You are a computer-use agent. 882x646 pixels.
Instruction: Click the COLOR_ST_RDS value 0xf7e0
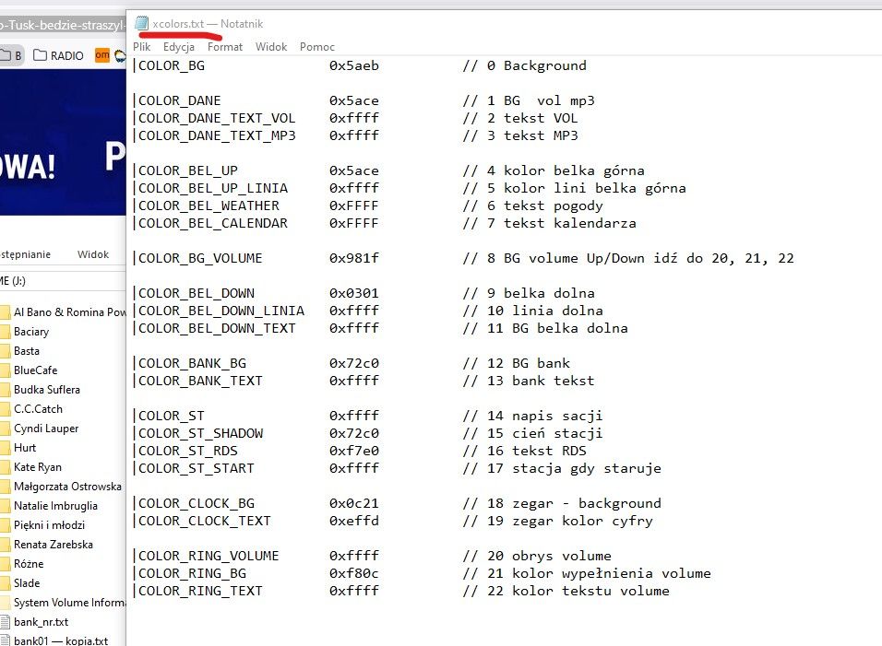(353, 451)
